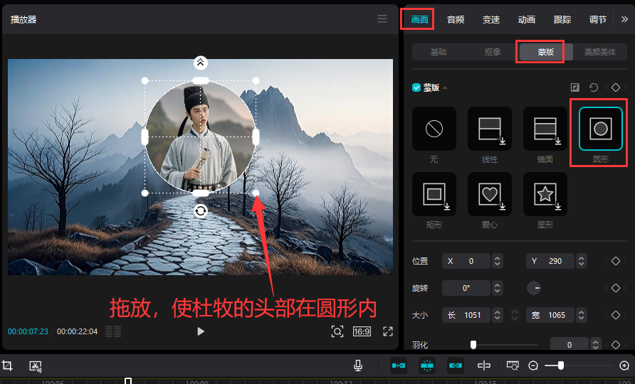Select the 无 (no mask) option
Screen dimensions: 635x384
pos(434,129)
